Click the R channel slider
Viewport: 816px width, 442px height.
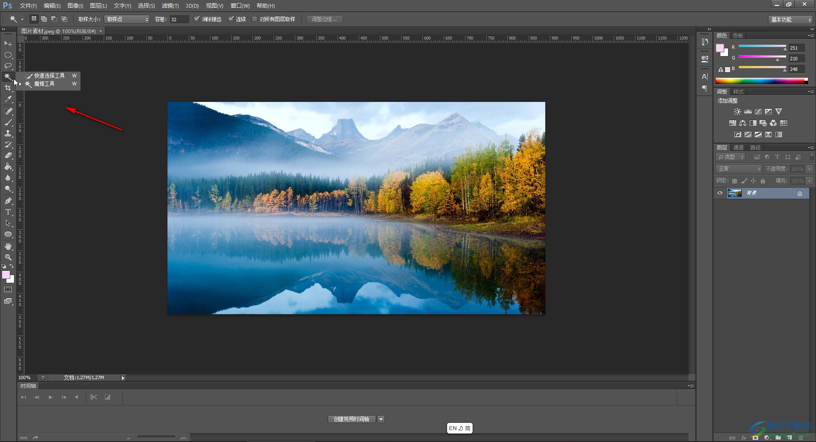pos(762,46)
